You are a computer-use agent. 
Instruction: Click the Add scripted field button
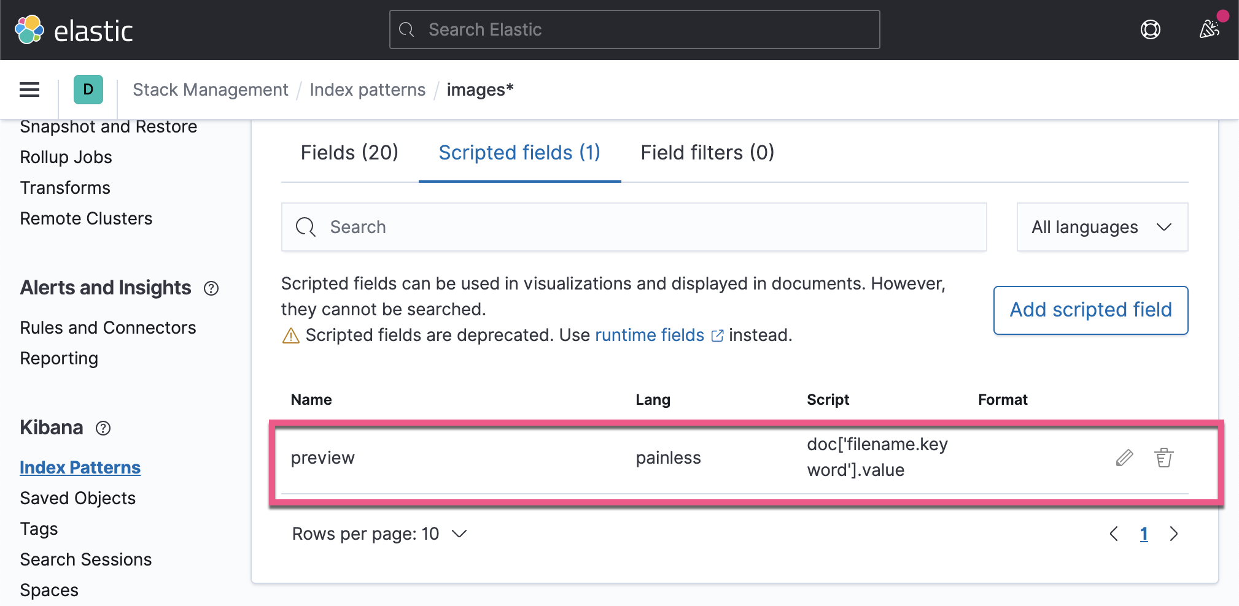pos(1090,310)
